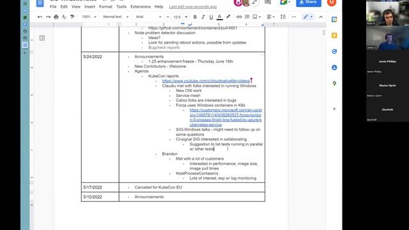The height and width of the screenshot is (230, 409).
Task: Open the Arial font dropdown
Action: (148, 17)
